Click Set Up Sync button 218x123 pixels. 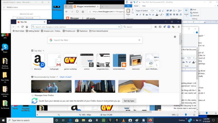129,101
